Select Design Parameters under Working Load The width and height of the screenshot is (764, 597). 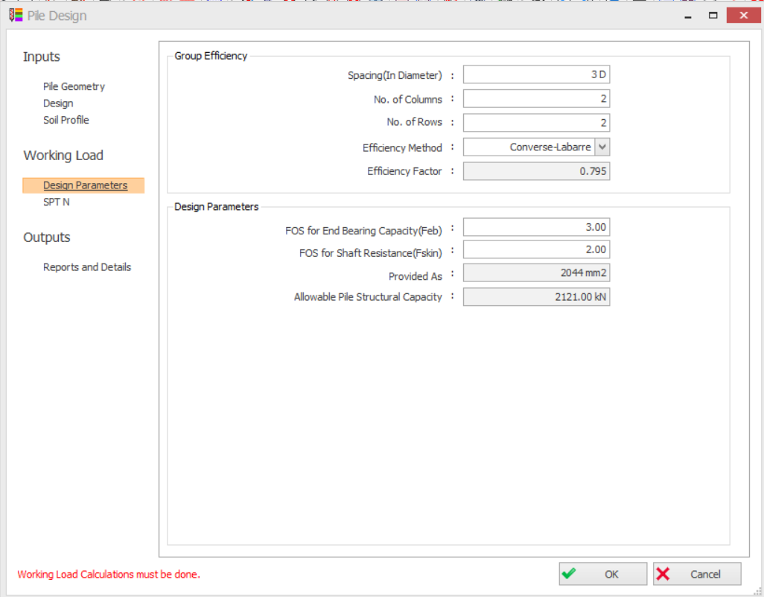tap(85, 185)
